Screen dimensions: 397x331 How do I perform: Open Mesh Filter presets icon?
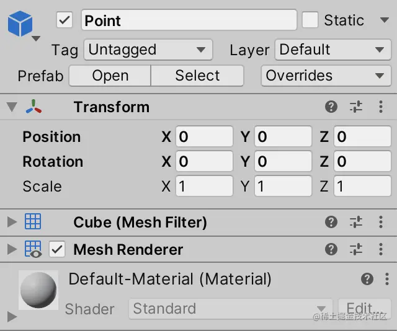pyautogui.click(x=356, y=222)
